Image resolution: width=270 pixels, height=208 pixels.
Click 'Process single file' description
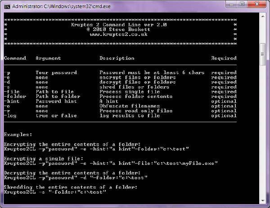[x=130, y=92]
